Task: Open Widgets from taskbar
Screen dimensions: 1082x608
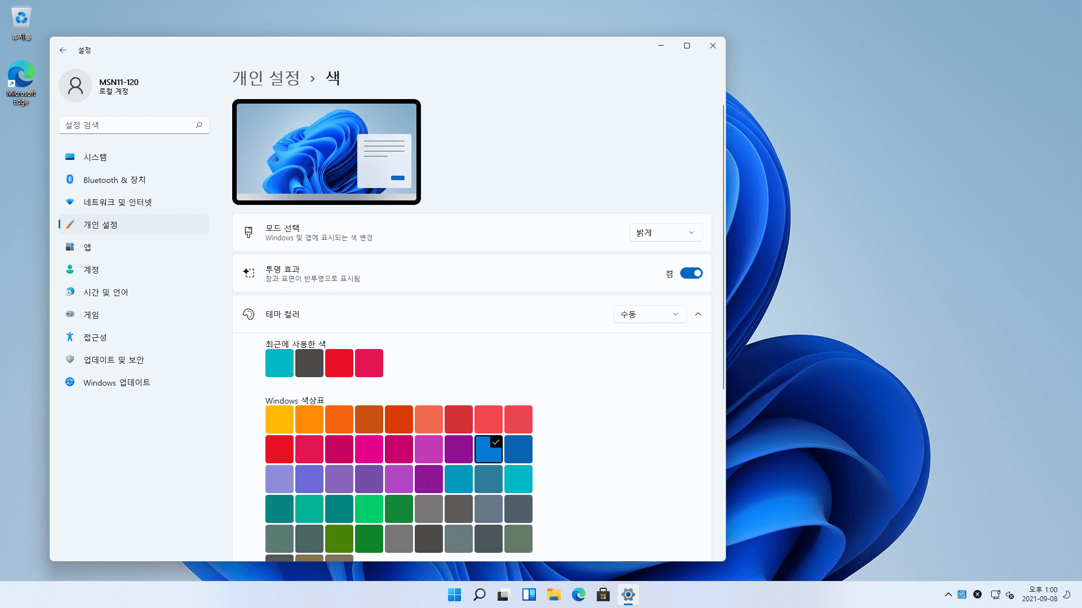Action: [x=529, y=594]
